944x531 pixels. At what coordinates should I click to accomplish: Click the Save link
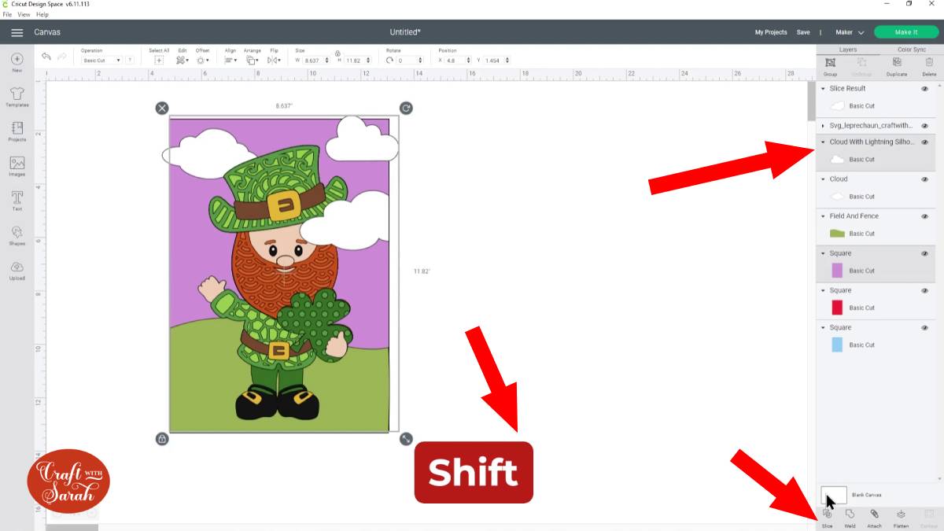(x=803, y=32)
